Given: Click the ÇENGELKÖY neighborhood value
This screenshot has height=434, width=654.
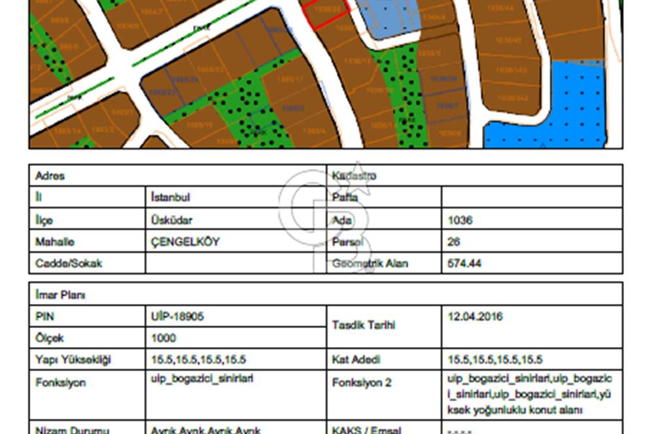Looking at the screenshot, I should [185, 242].
